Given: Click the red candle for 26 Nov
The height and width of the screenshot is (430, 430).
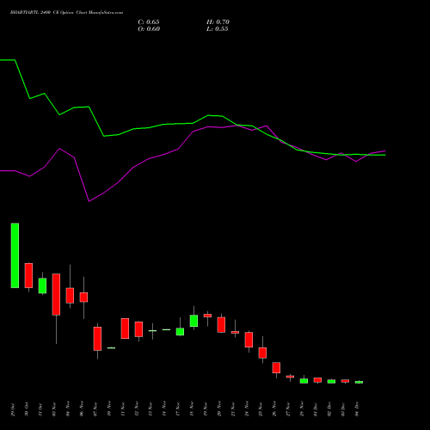Looking at the screenshot, I should [x=276, y=367].
